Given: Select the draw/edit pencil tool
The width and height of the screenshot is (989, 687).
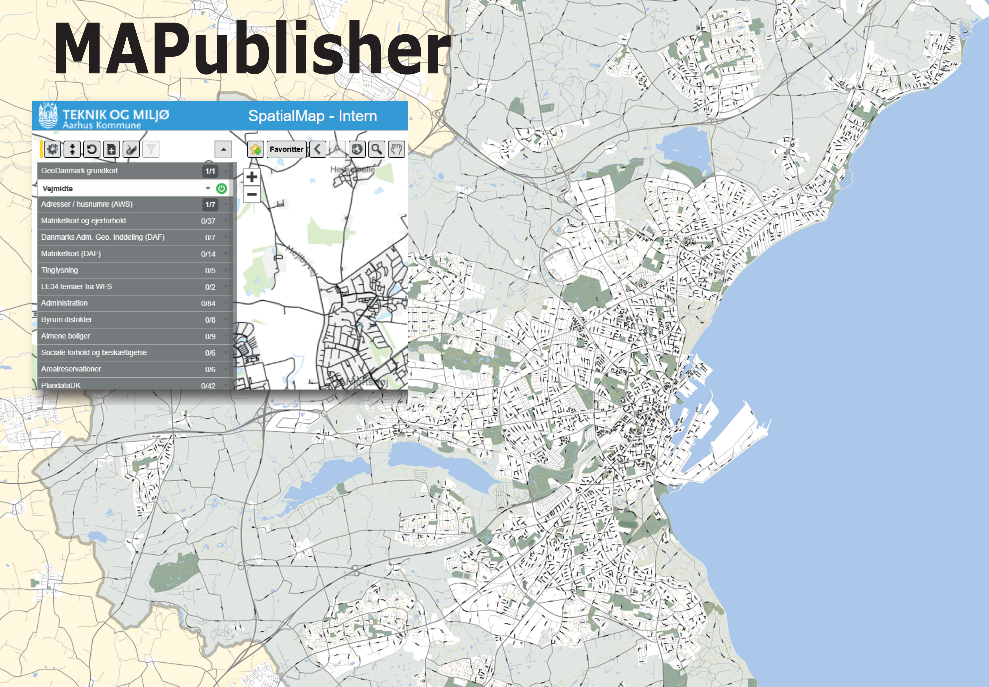Looking at the screenshot, I should pyautogui.click(x=131, y=149).
